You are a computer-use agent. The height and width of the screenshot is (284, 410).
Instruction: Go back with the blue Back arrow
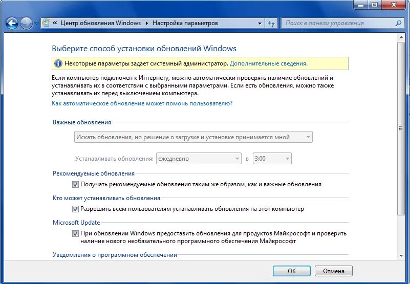tap(12, 24)
